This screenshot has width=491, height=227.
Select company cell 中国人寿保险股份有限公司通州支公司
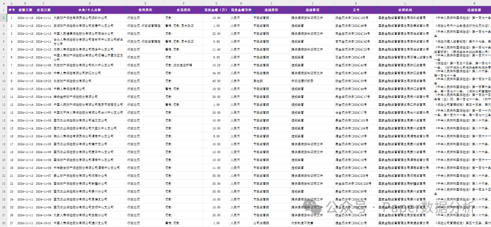[90, 223]
